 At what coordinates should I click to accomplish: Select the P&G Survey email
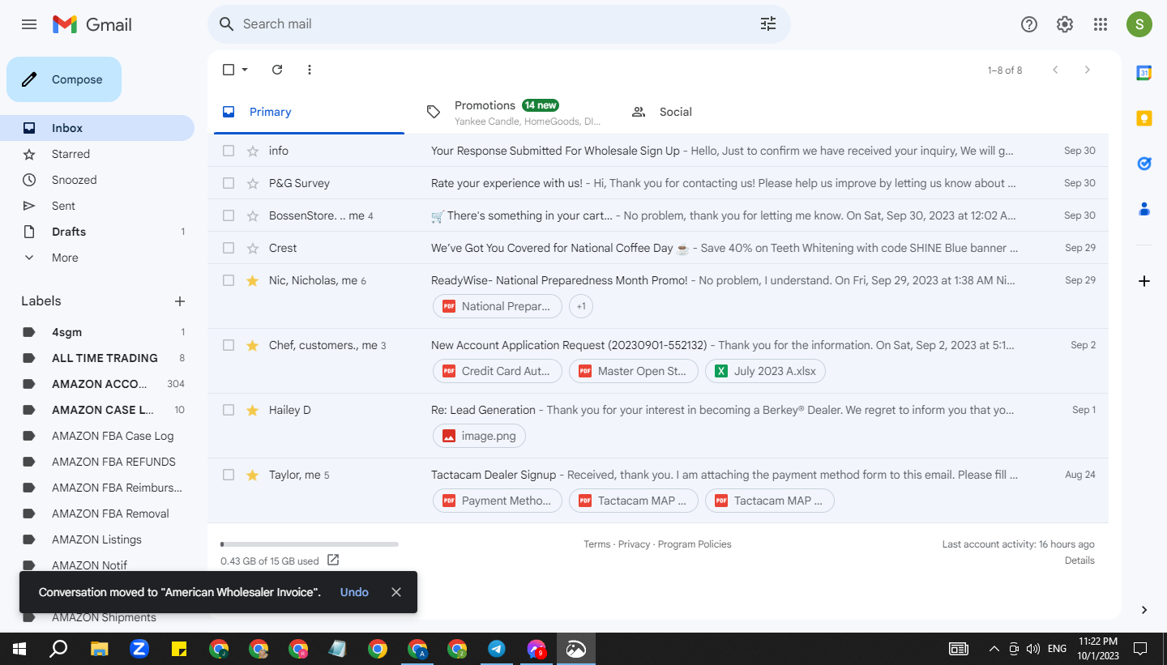[x=229, y=183]
